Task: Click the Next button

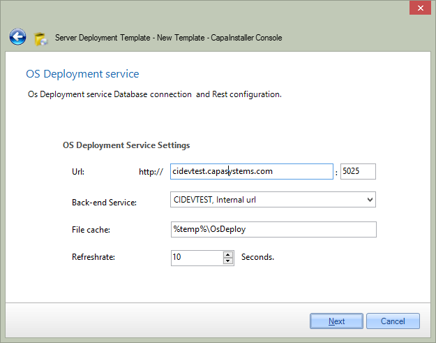Action: coord(336,321)
